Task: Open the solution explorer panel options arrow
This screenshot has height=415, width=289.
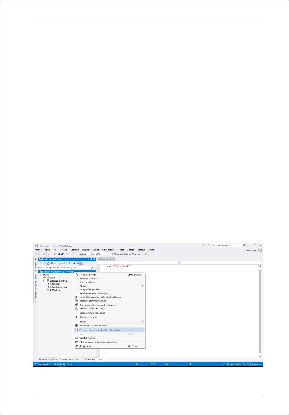Action: tap(88, 259)
